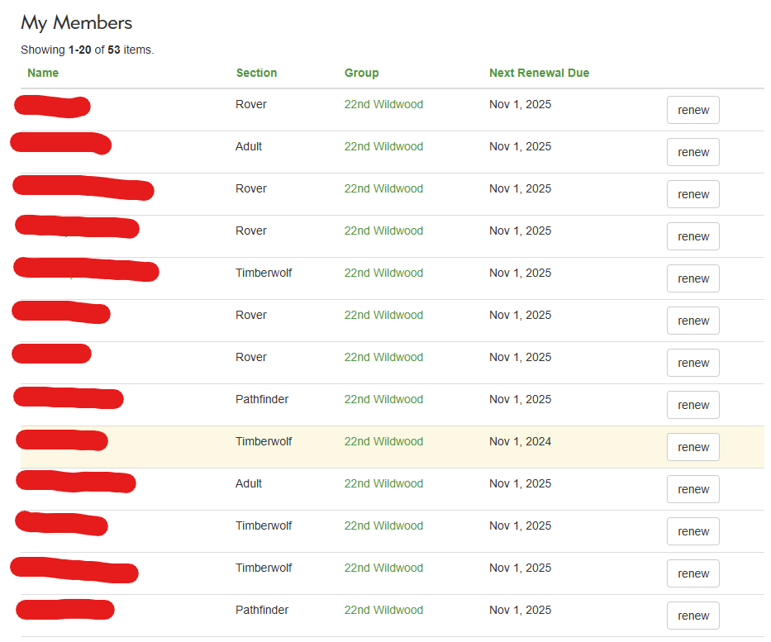The height and width of the screenshot is (642, 771).
Task: Open 22nd Wildwood group in the first row
Action: (383, 104)
